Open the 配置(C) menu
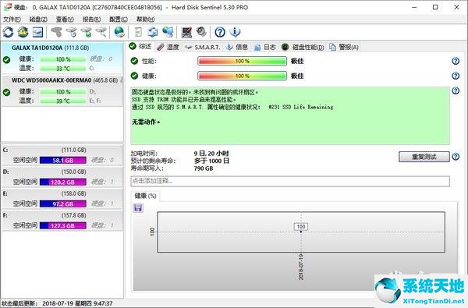This screenshot has width=468, height=308. coord(119,19)
